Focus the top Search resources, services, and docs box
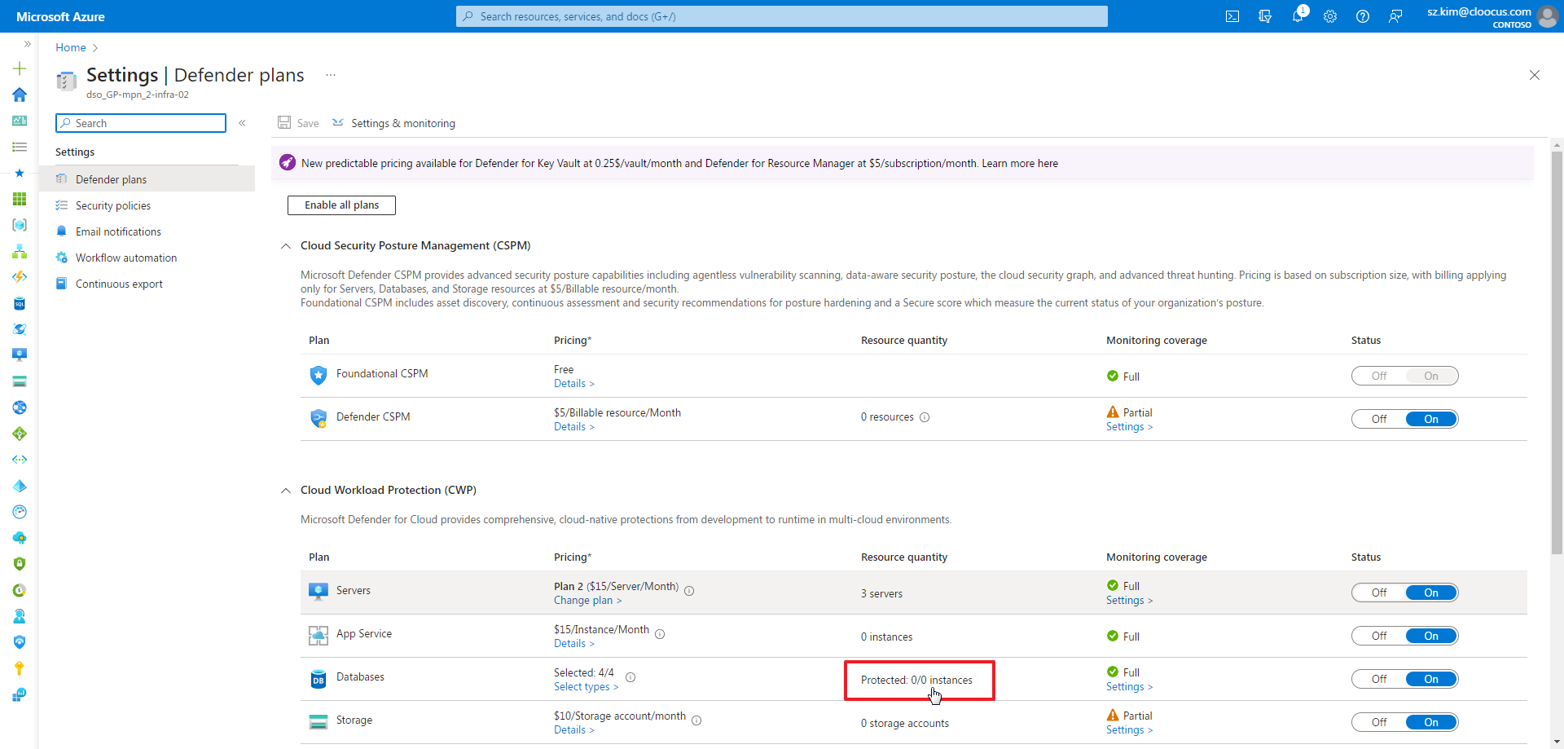Image resolution: width=1564 pixels, height=749 pixels. point(782,16)
